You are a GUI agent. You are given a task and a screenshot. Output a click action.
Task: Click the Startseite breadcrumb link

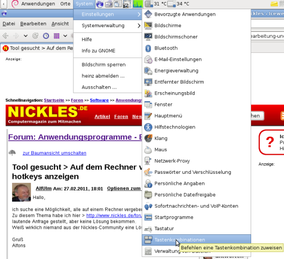(x=54, y=100)
